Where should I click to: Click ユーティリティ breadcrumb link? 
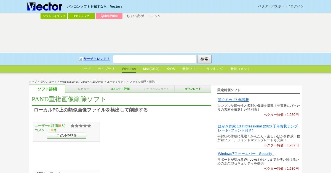(116, 82)
